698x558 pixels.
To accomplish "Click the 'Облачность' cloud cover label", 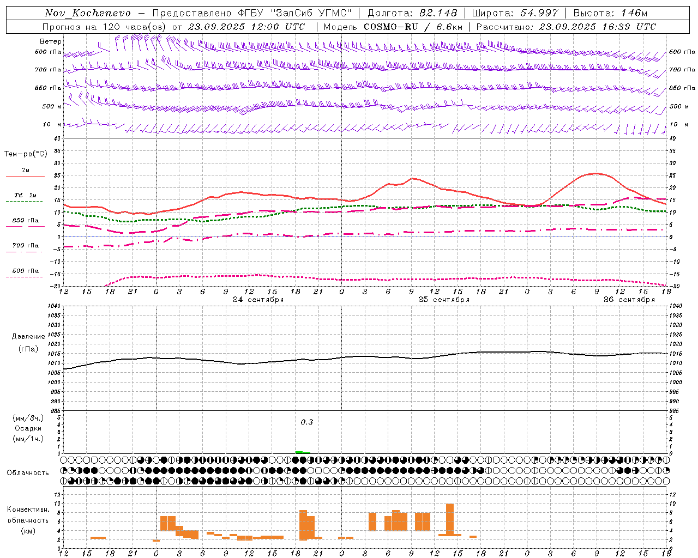I will click(28, 473).
